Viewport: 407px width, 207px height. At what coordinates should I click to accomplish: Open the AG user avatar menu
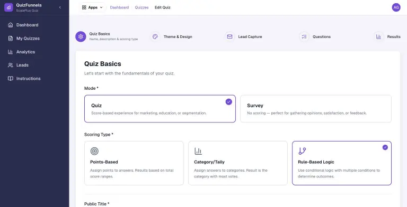(396, 7)
